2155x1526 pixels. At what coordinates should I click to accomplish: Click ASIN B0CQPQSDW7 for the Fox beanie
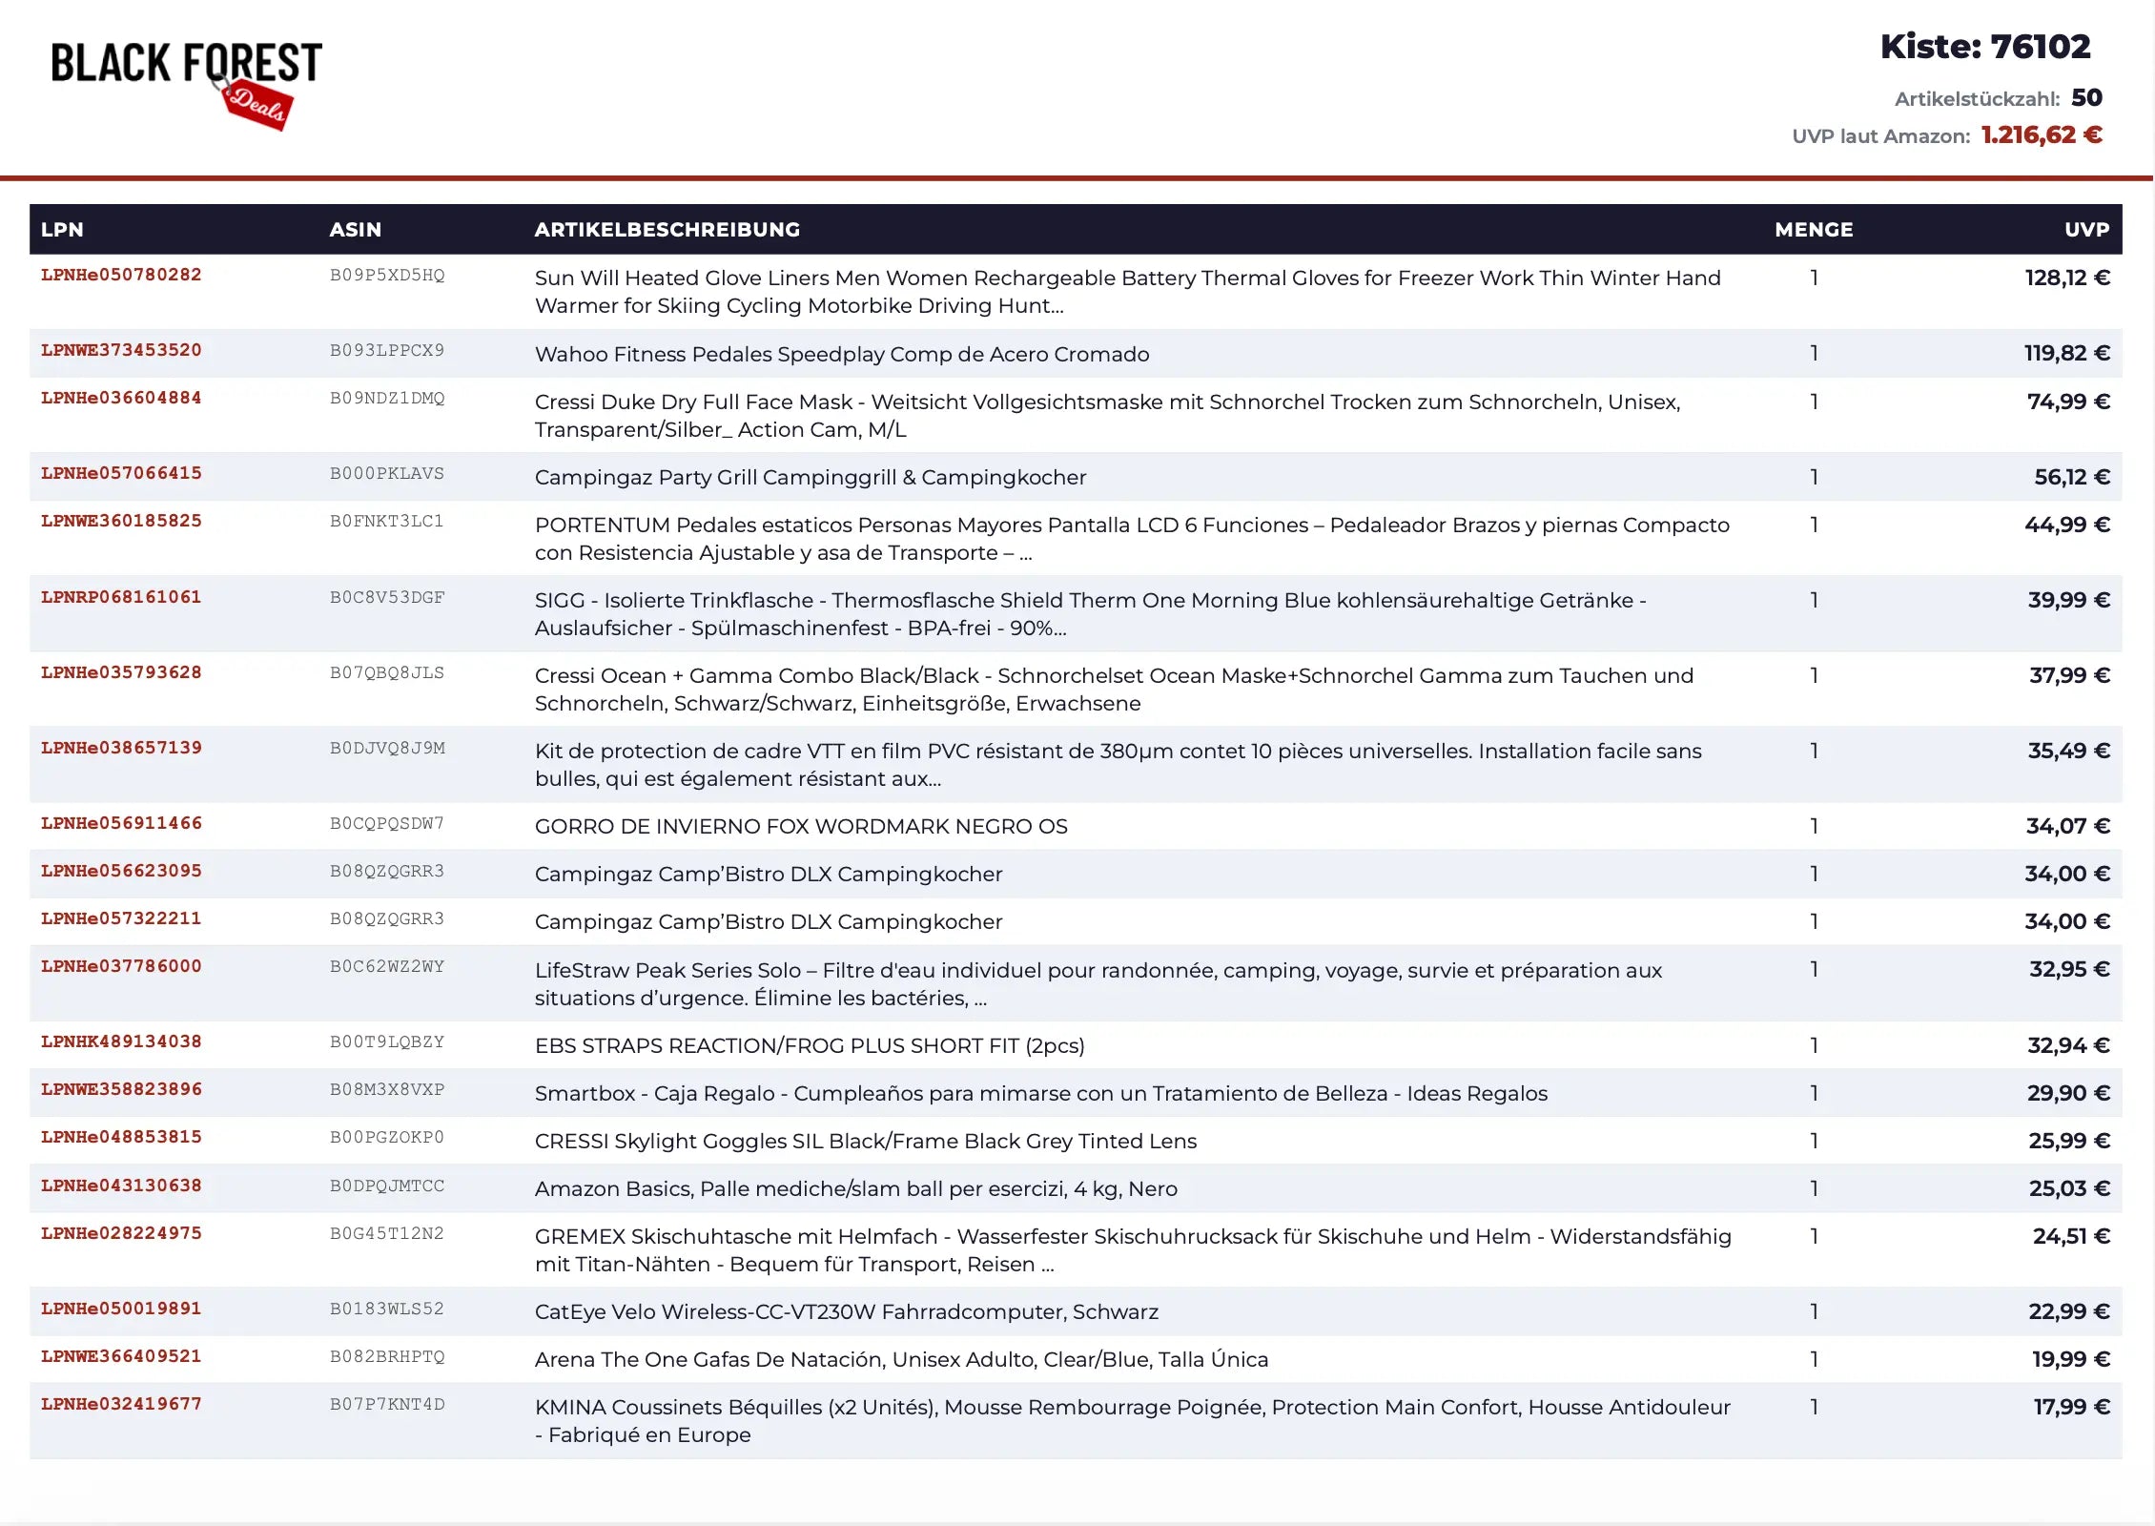pyautogui.click(x=387, y=824)
